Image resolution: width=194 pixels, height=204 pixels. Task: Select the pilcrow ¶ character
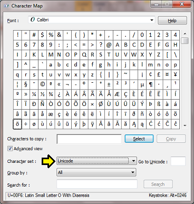pos(150,84)
